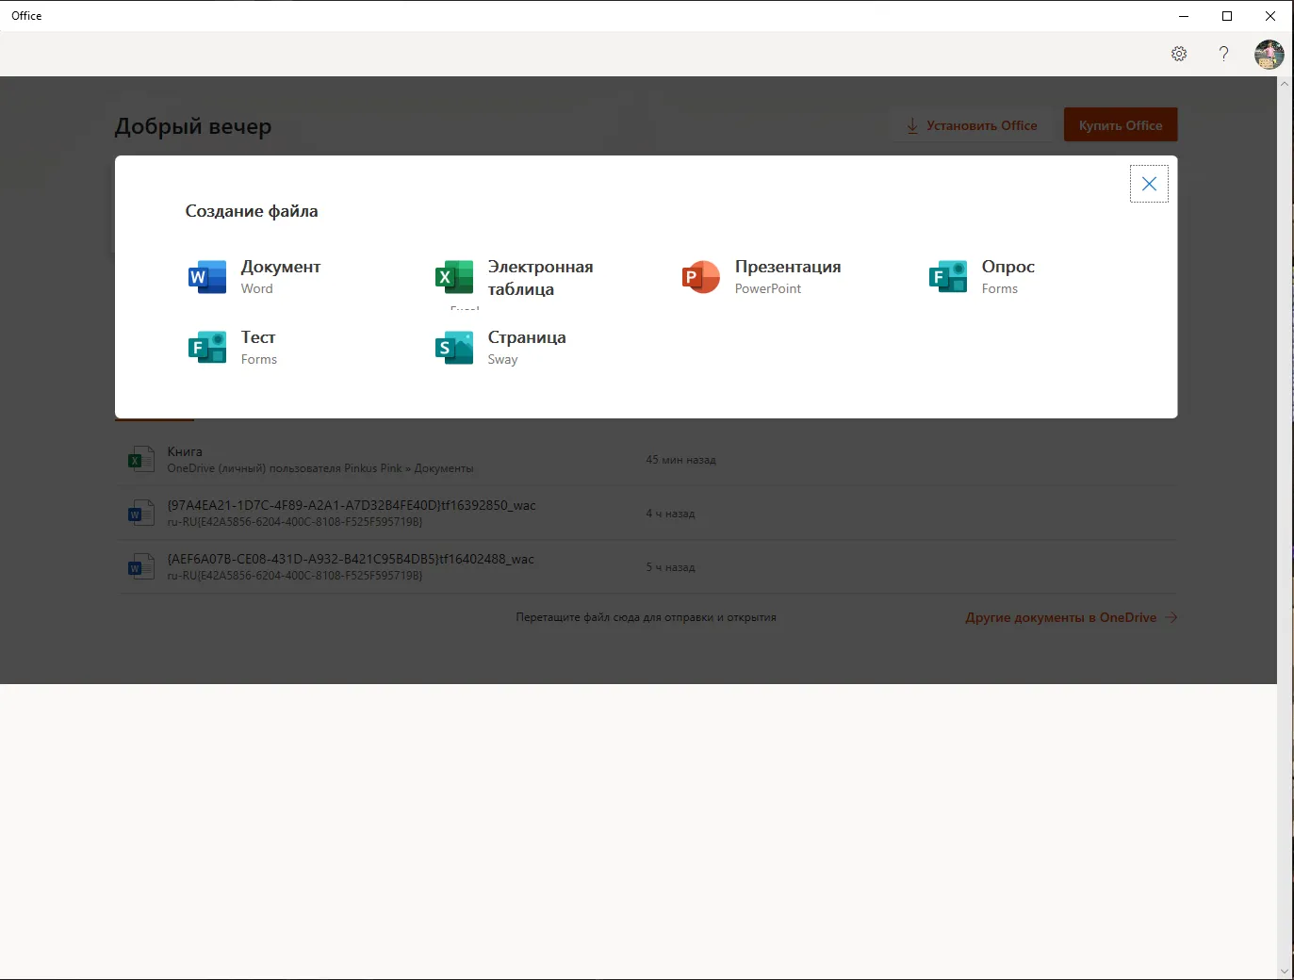Create a new PowerPoint presentation
This screenshot has height=980, width=1294.
tap(762, 277)
